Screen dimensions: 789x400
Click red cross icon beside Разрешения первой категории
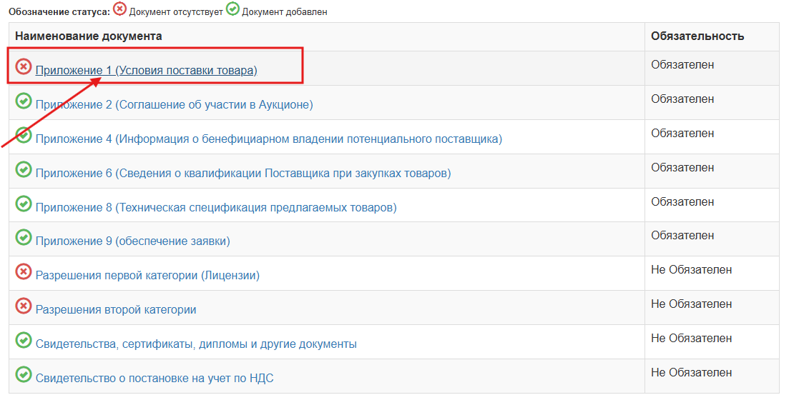(x=23, y=271)
